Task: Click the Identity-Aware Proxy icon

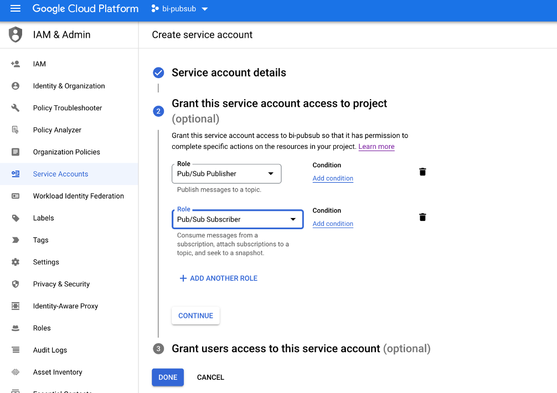Action: [x=16, y=306]
